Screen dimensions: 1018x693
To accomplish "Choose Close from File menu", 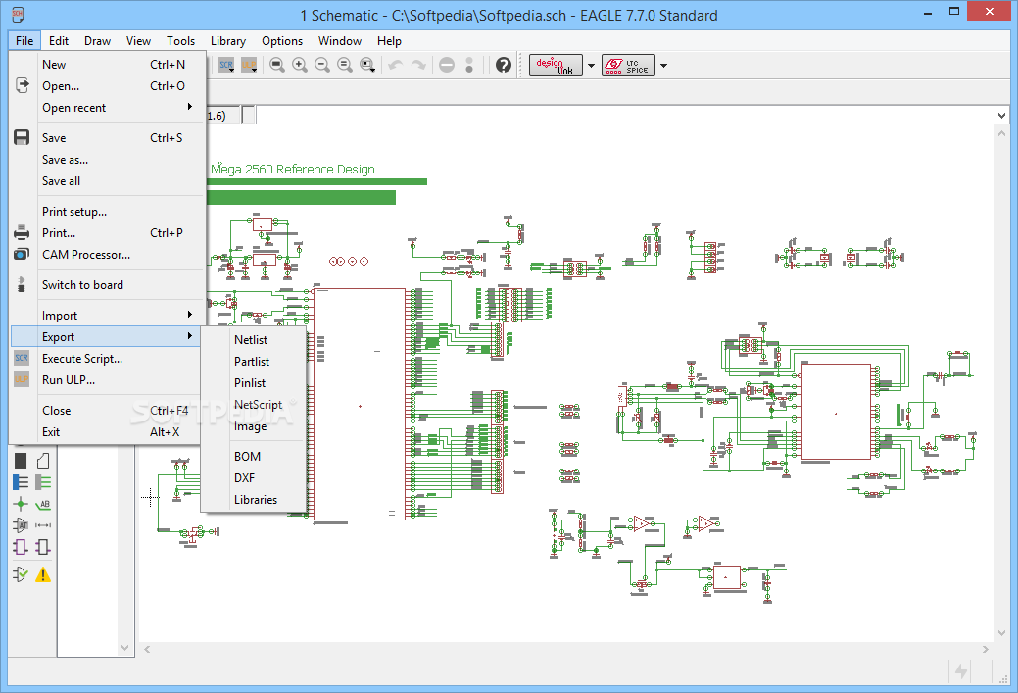I will [105, 411].
